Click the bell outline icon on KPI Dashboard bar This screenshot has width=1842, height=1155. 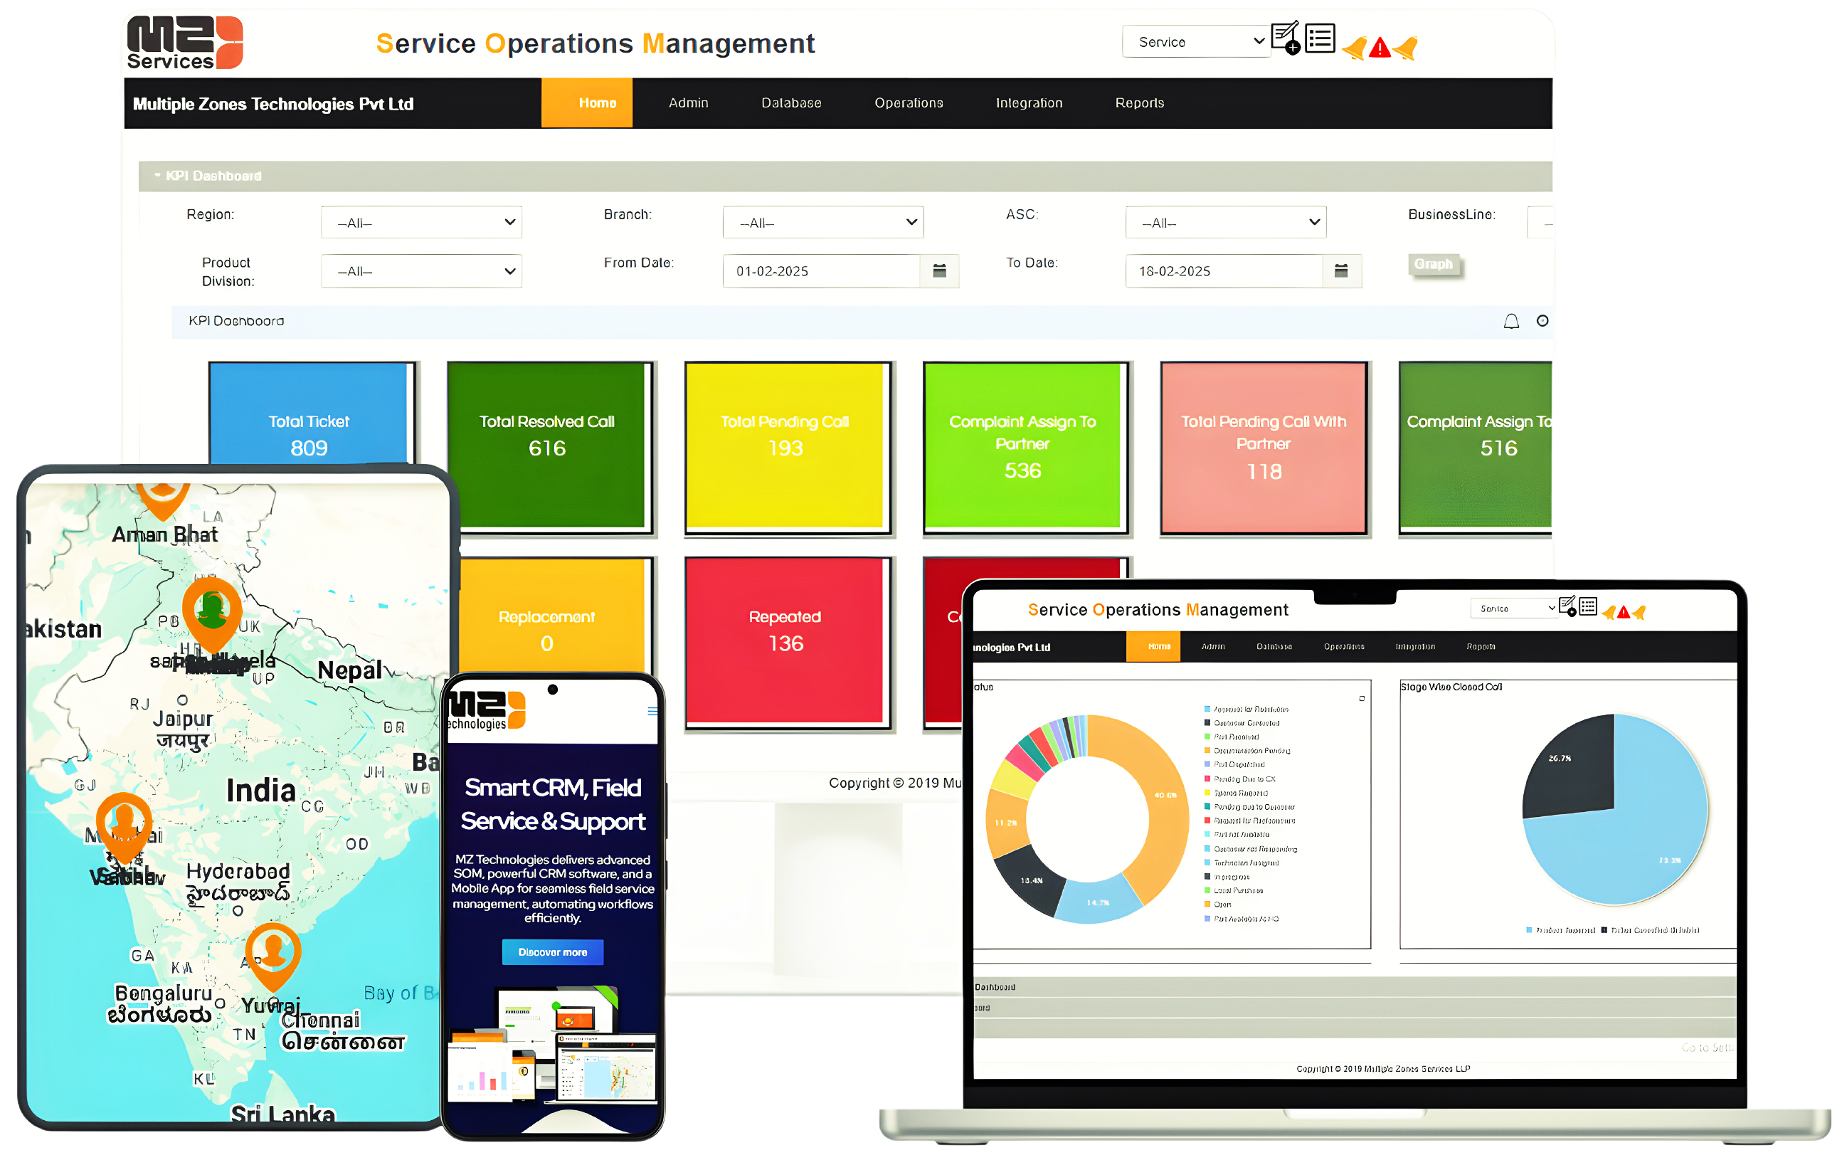pos(1511,321)
